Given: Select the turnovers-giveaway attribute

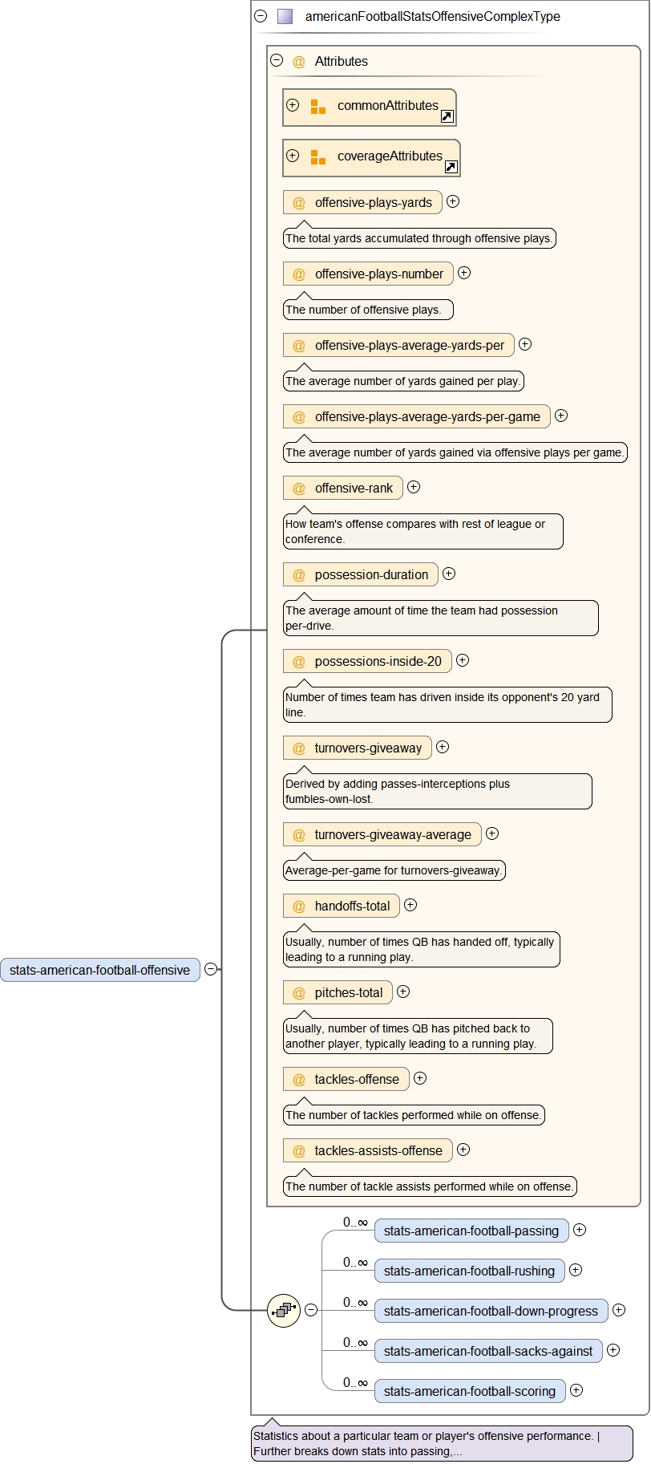Looking at the screenshot, I should (367, 748).
